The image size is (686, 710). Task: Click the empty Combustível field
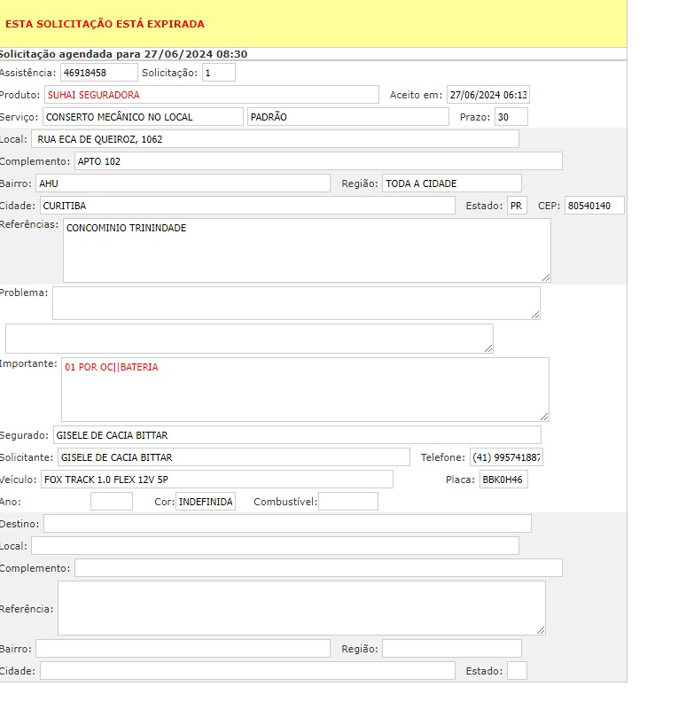pyautogui.click(x=348, y=502)
